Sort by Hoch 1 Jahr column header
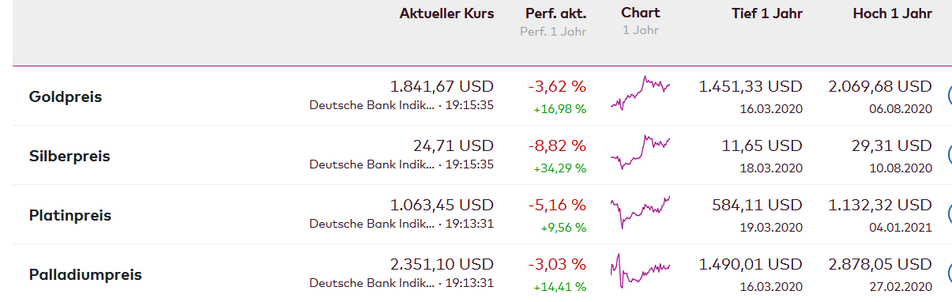Image resolution: width=952 pixels, height=302 pixels. [x=893, y=13]
